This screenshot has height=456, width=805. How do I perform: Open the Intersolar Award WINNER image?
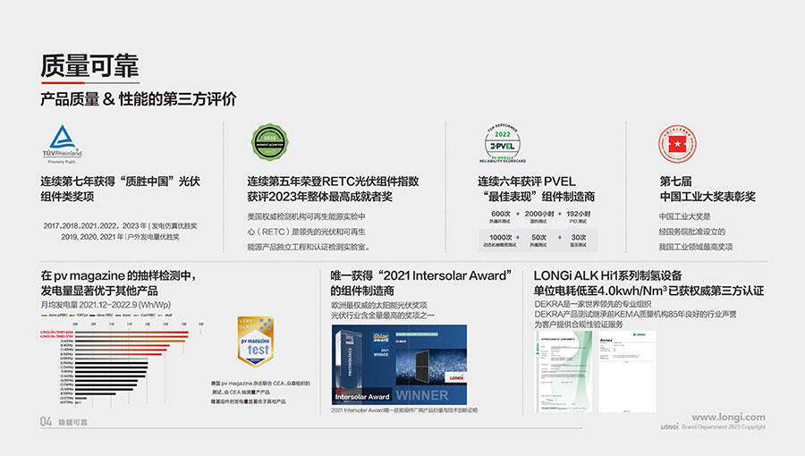click(400, 365)
